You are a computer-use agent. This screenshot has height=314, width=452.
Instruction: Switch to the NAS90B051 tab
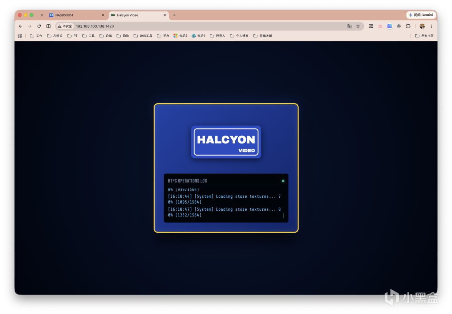point(77,15)
